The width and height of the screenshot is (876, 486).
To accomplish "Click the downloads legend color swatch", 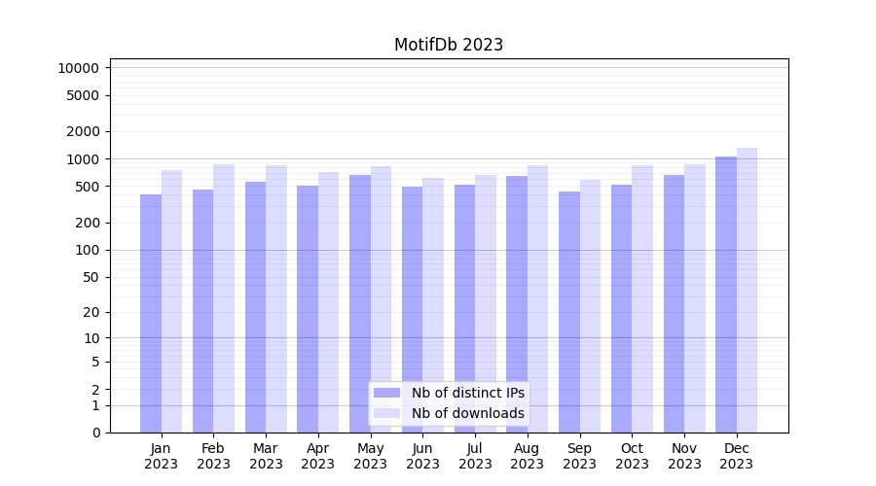I will click(386, 413).
